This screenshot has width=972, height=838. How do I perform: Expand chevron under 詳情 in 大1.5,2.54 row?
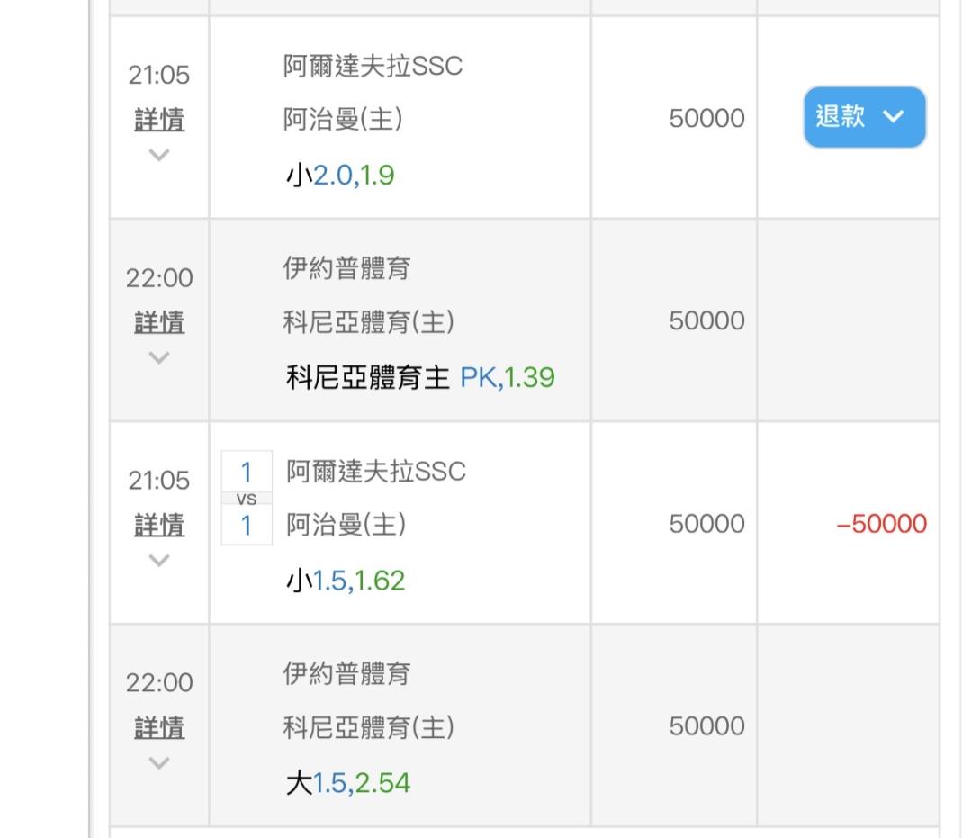159,762
